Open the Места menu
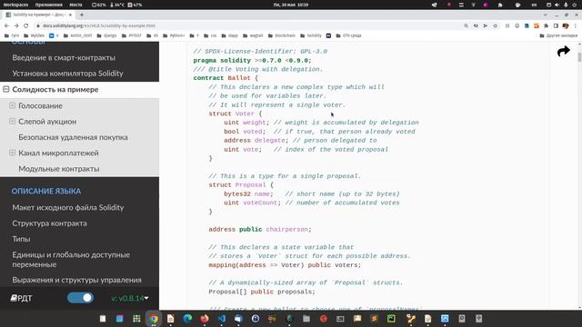Screen dimensions: 582x327 (75, 5)
